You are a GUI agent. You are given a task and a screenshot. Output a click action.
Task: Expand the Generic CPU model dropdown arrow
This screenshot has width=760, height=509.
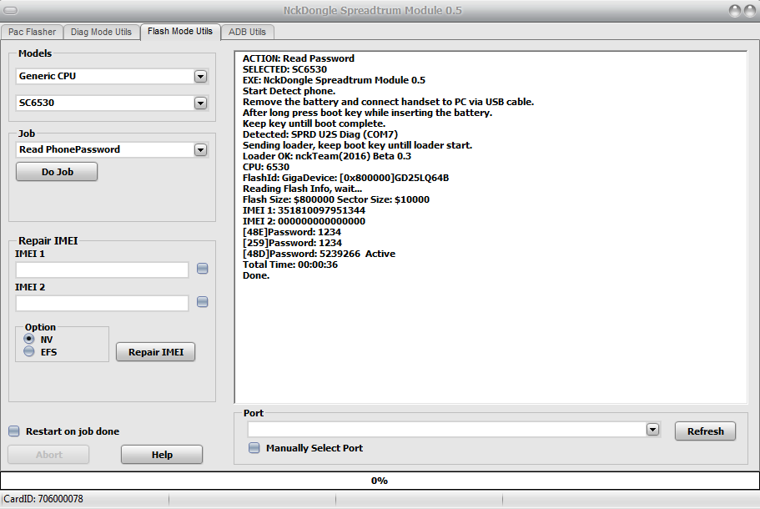(200, 77)
